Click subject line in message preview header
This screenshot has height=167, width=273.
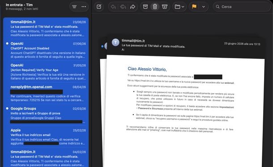[x=154, y=46]
